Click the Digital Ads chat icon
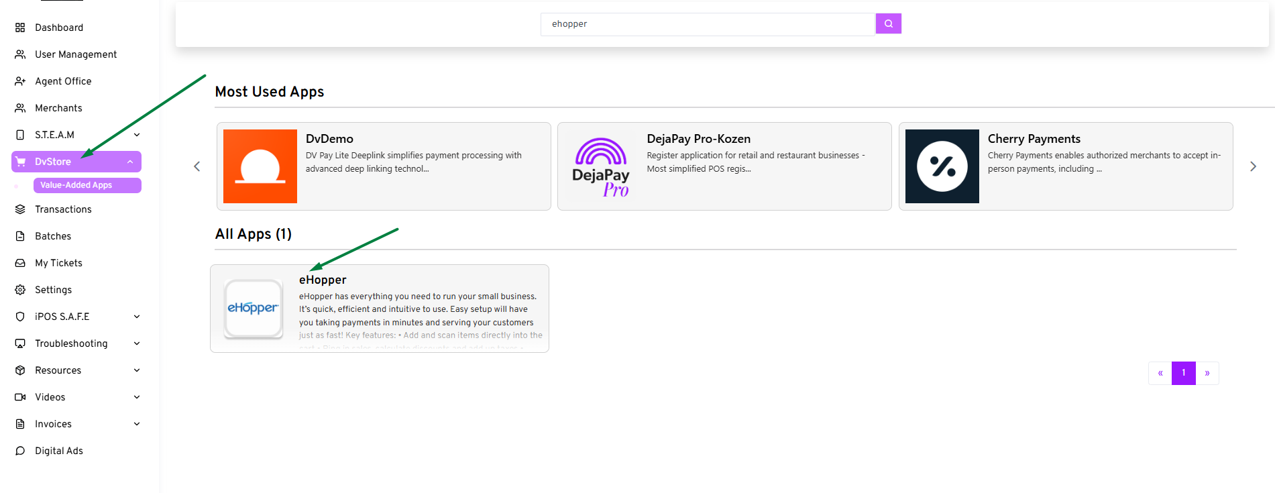This screenshot has width=1275, height=493. coord(20,451)
